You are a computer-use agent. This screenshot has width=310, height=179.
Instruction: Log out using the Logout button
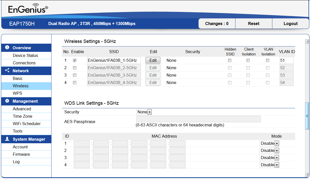click(x=291, y=23)
